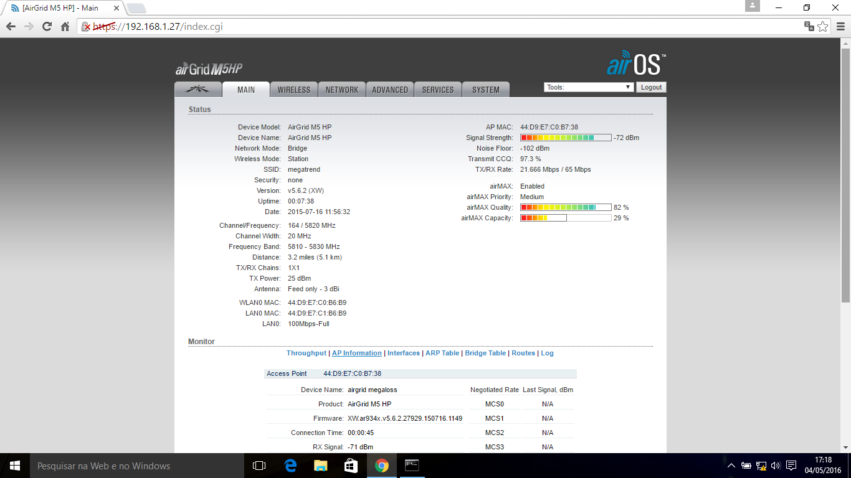Click the Logout button
851x478 pixels.
[x=651, y=87]
